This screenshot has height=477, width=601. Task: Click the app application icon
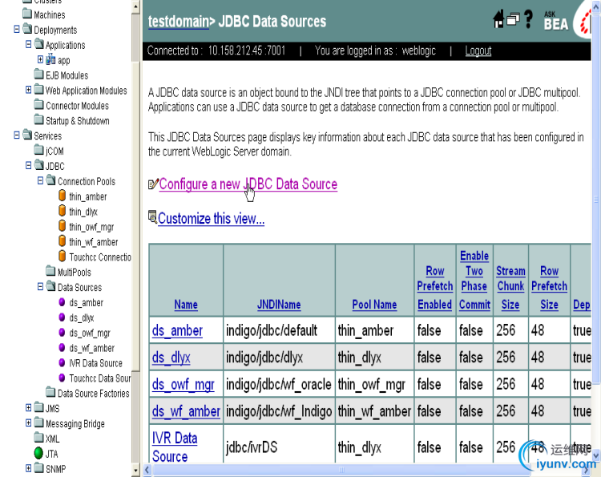pyautogui.click(x=50, y=59)
